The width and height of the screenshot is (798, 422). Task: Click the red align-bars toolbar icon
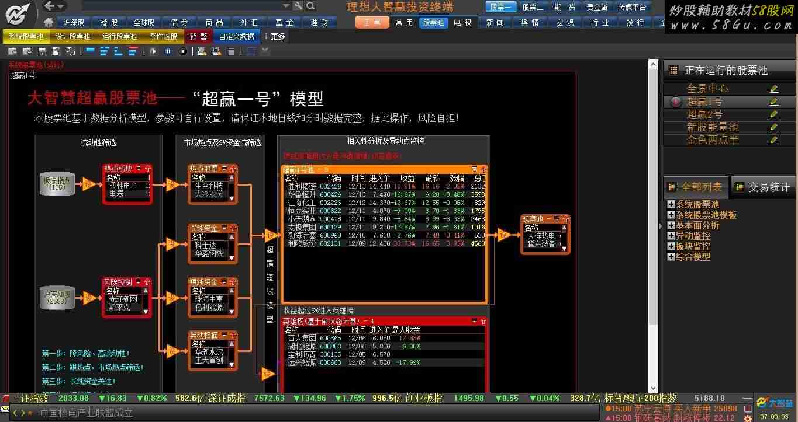(133, 51)
